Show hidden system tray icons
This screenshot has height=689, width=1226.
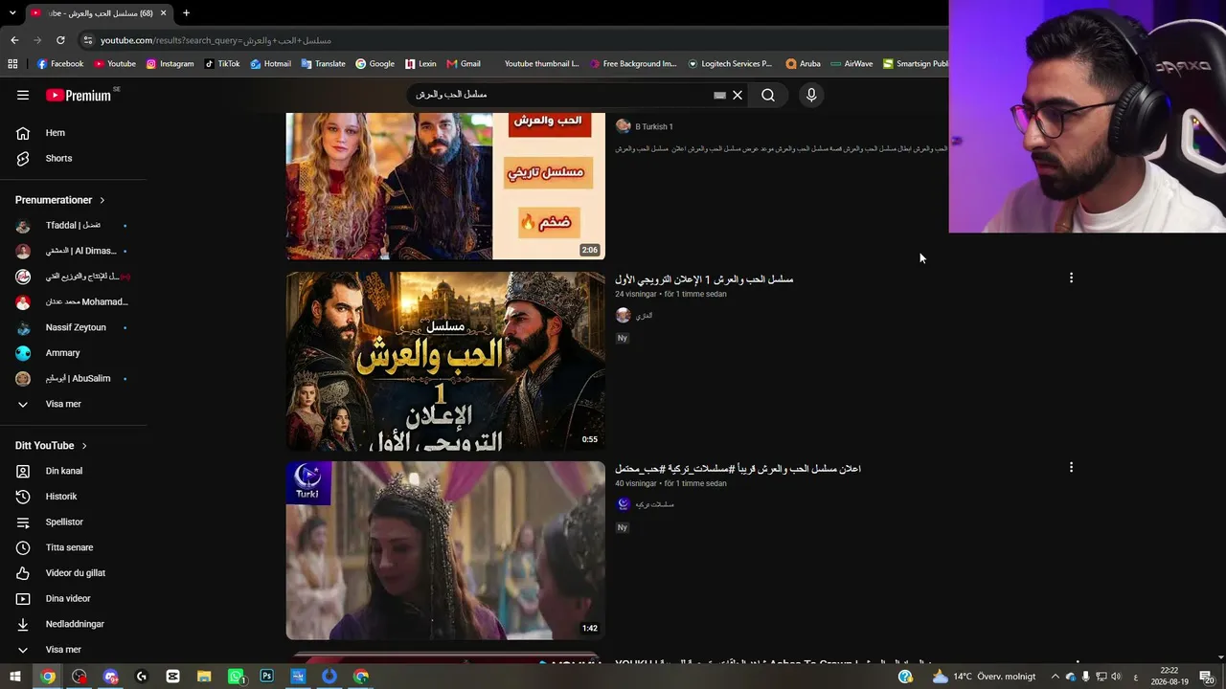pyautogui.click(x=1056, y=677)
